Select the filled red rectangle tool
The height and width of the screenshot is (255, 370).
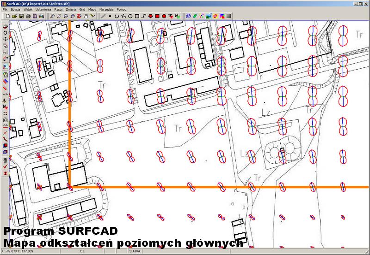coord(157,16)
